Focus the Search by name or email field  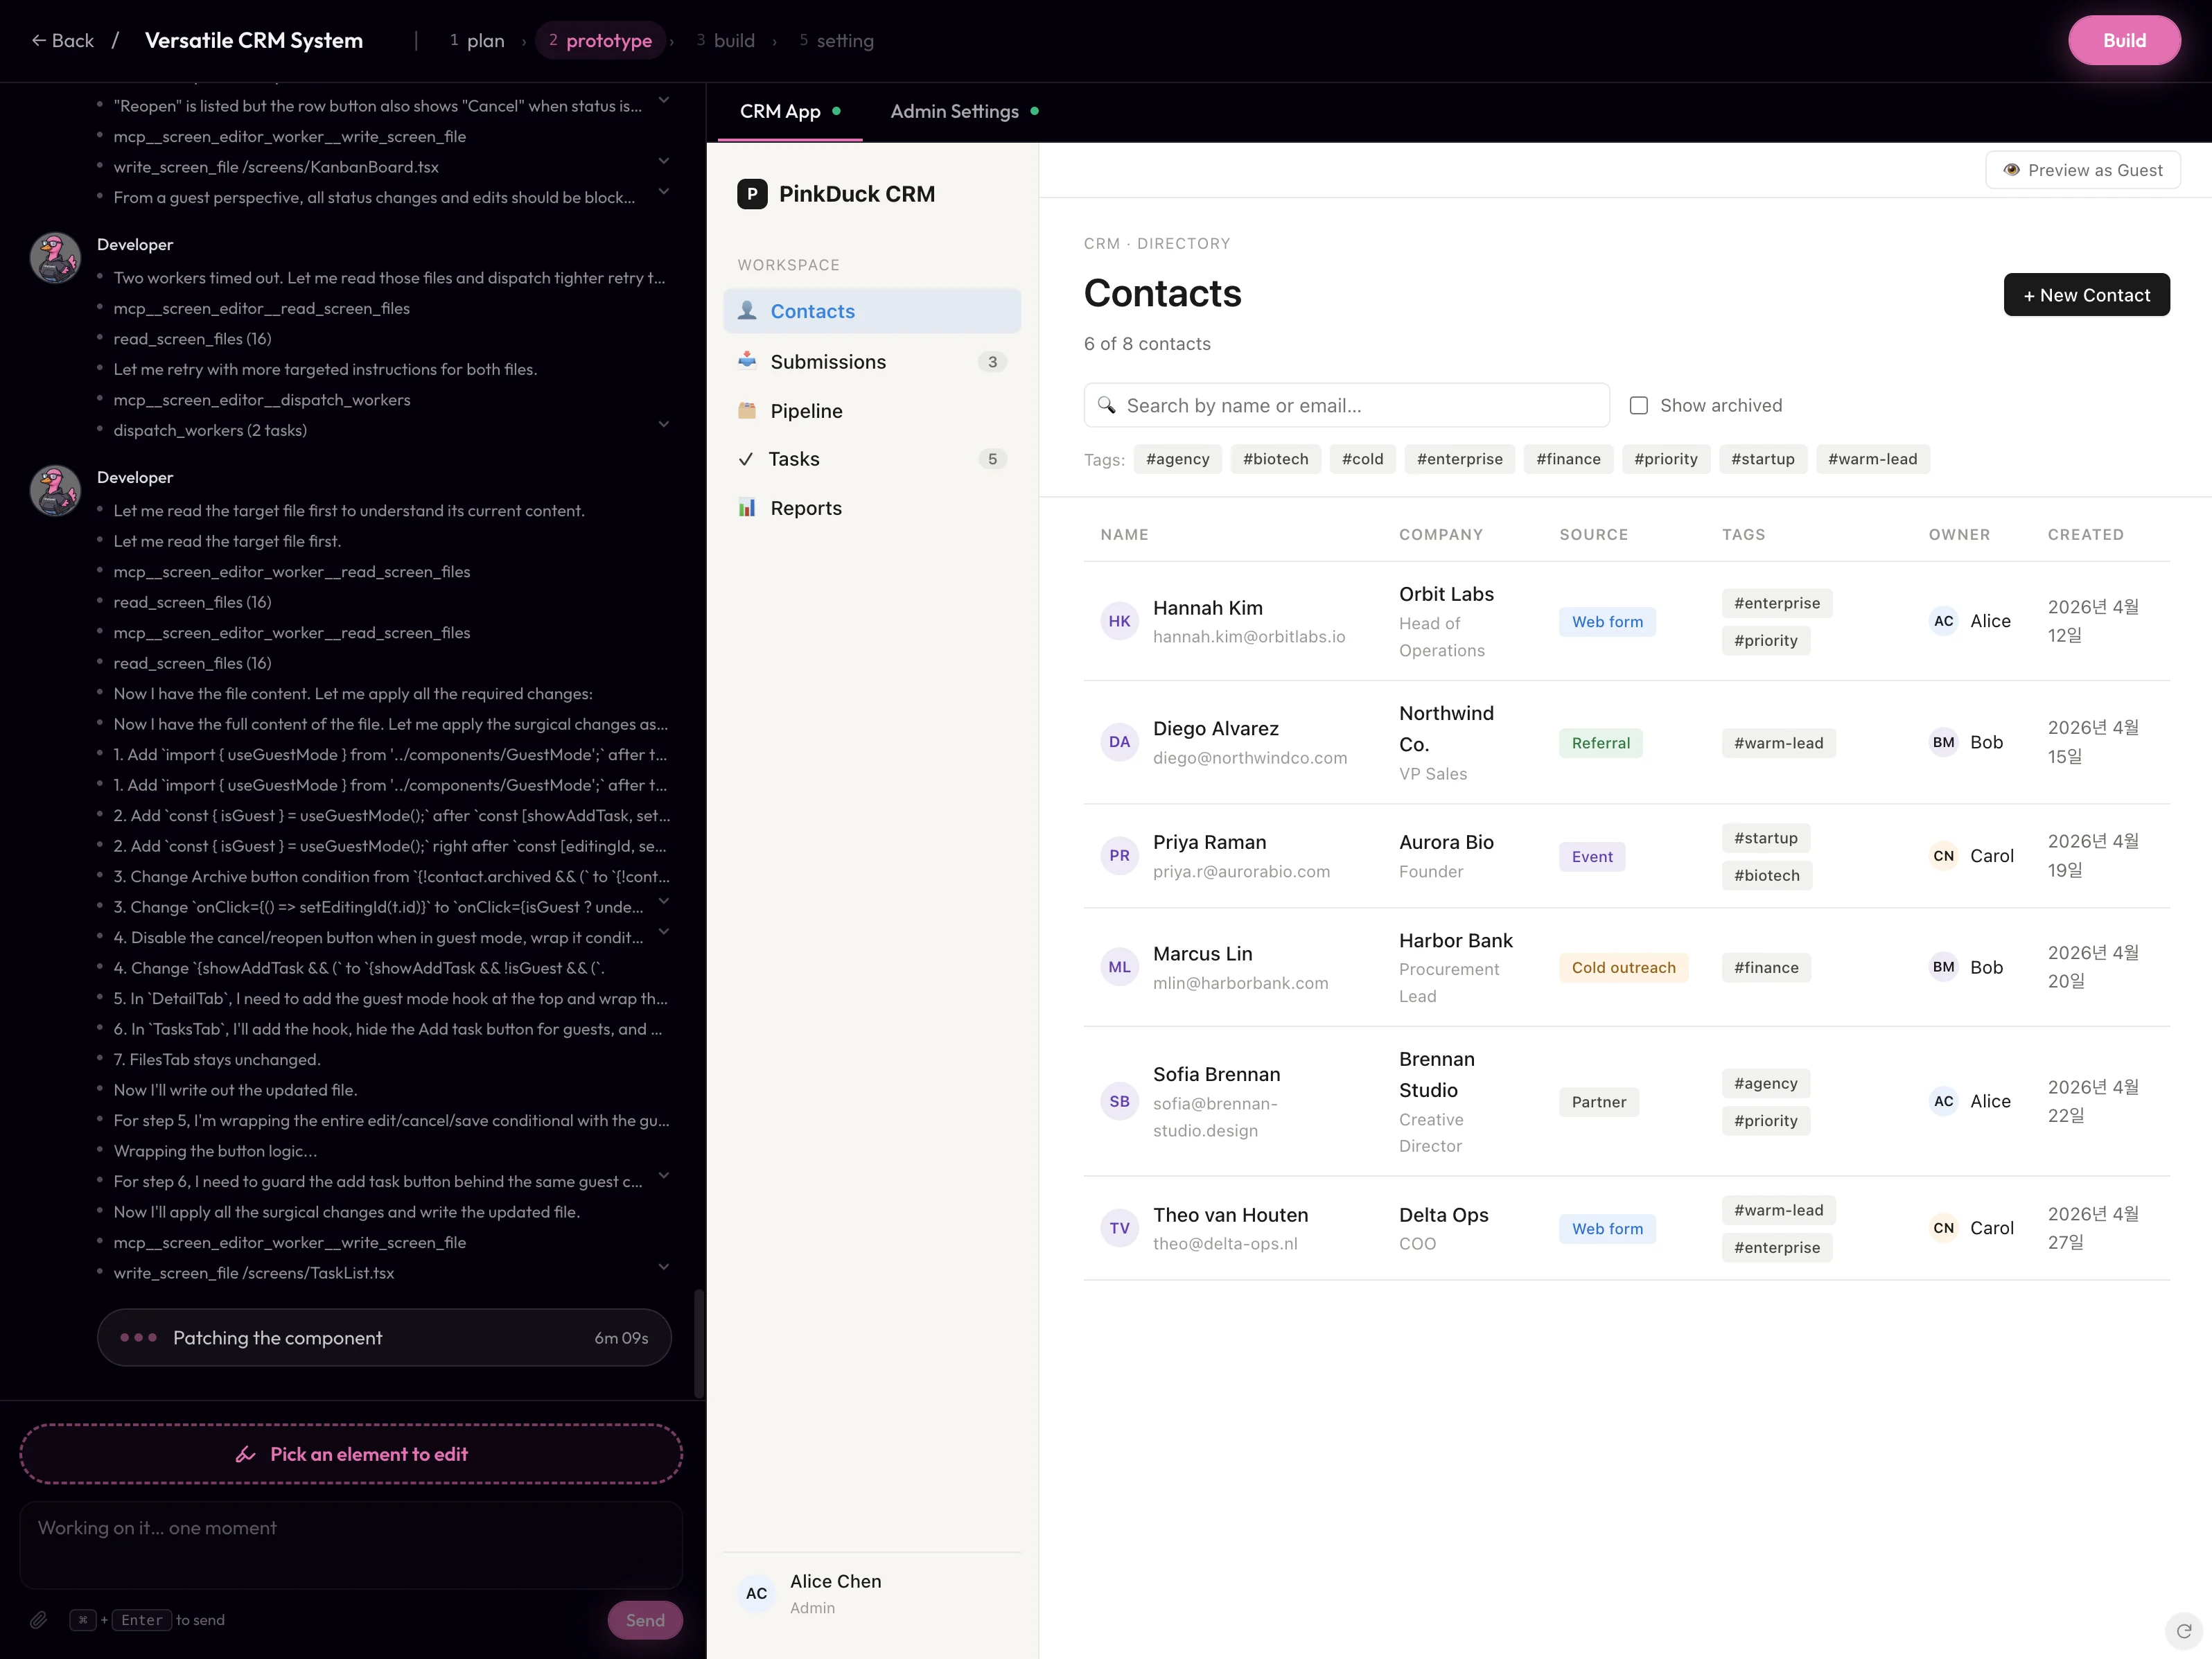[x=1346, y=405]
